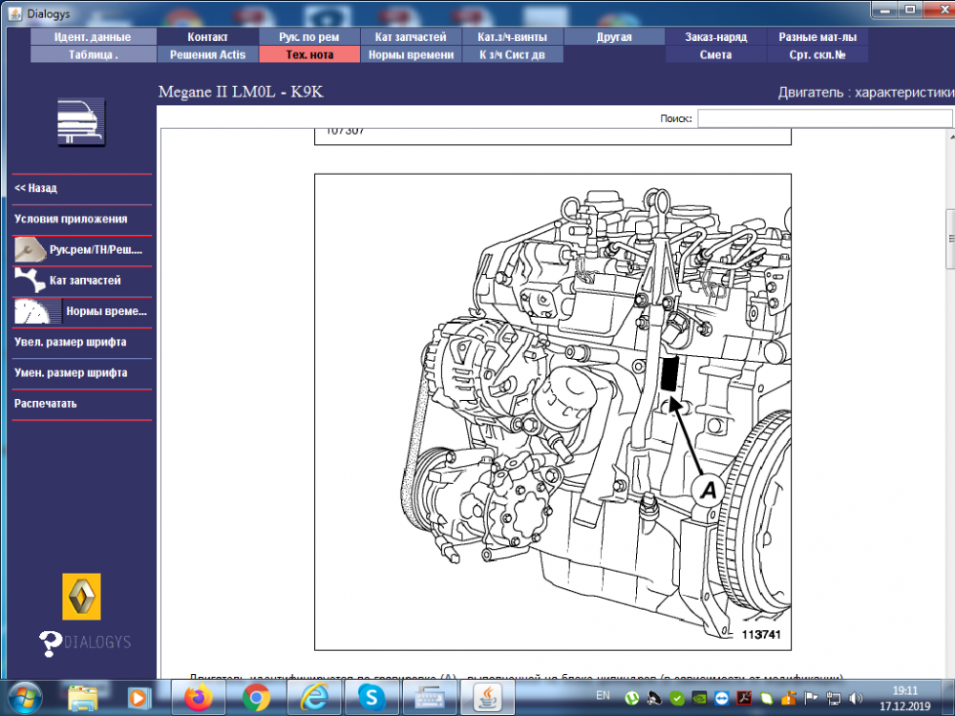Click the Java Dialogys taskbar icon
The width and height of the screenshot is (955, 716).
(487, 698)
